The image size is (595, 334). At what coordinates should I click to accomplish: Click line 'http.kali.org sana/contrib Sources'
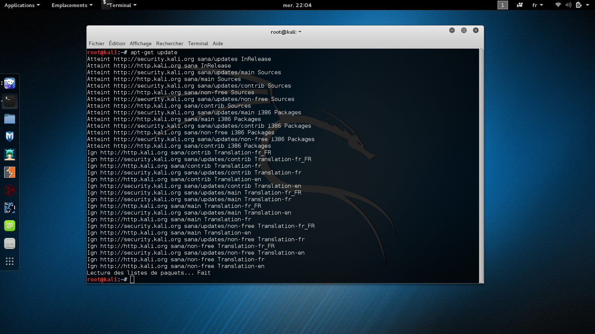pyautogui.click(x=169, y=106)
